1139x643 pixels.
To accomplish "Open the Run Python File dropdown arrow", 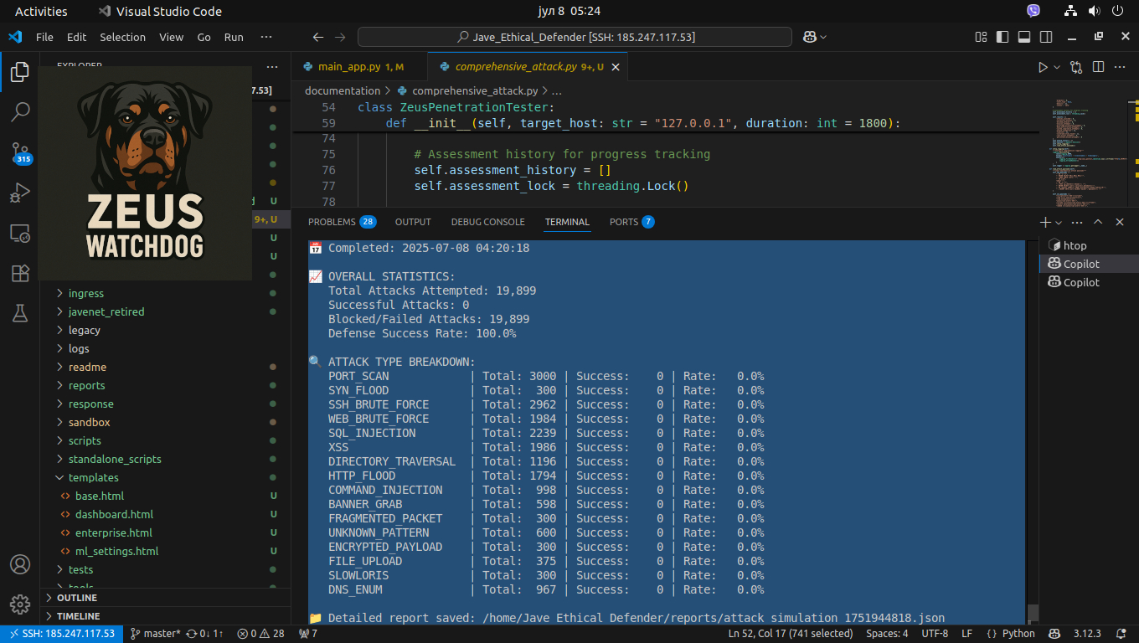I will 1057,67.
